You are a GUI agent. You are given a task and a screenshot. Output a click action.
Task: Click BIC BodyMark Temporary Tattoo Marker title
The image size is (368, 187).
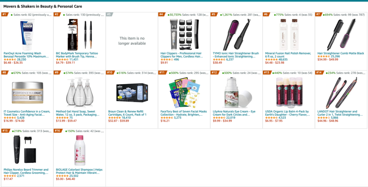pos(77,55)
